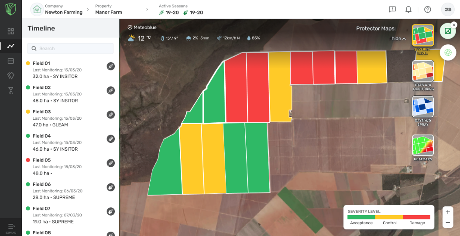Click the notification bell icon
460x236 pixels.
pyautogui.click(x=409, y=9)
